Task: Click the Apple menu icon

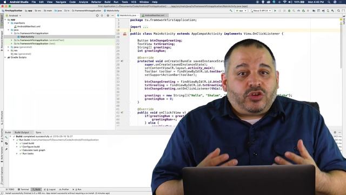Action: 5,2
